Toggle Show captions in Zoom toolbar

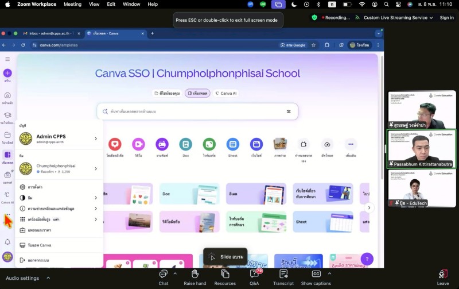[316, 275]
